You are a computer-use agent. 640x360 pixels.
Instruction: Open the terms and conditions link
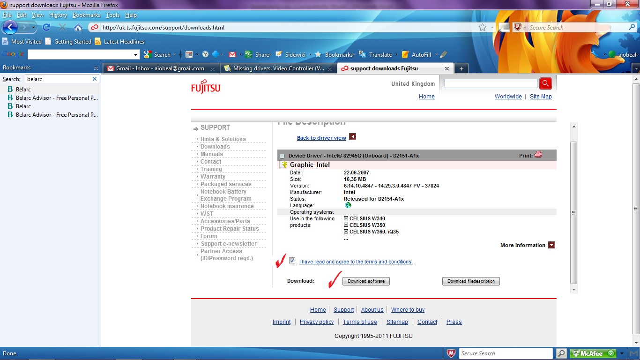click(x=356, y=262)
